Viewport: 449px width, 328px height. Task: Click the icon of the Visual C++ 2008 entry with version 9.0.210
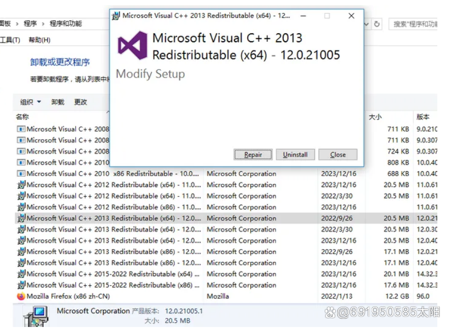tap(21, 129)
